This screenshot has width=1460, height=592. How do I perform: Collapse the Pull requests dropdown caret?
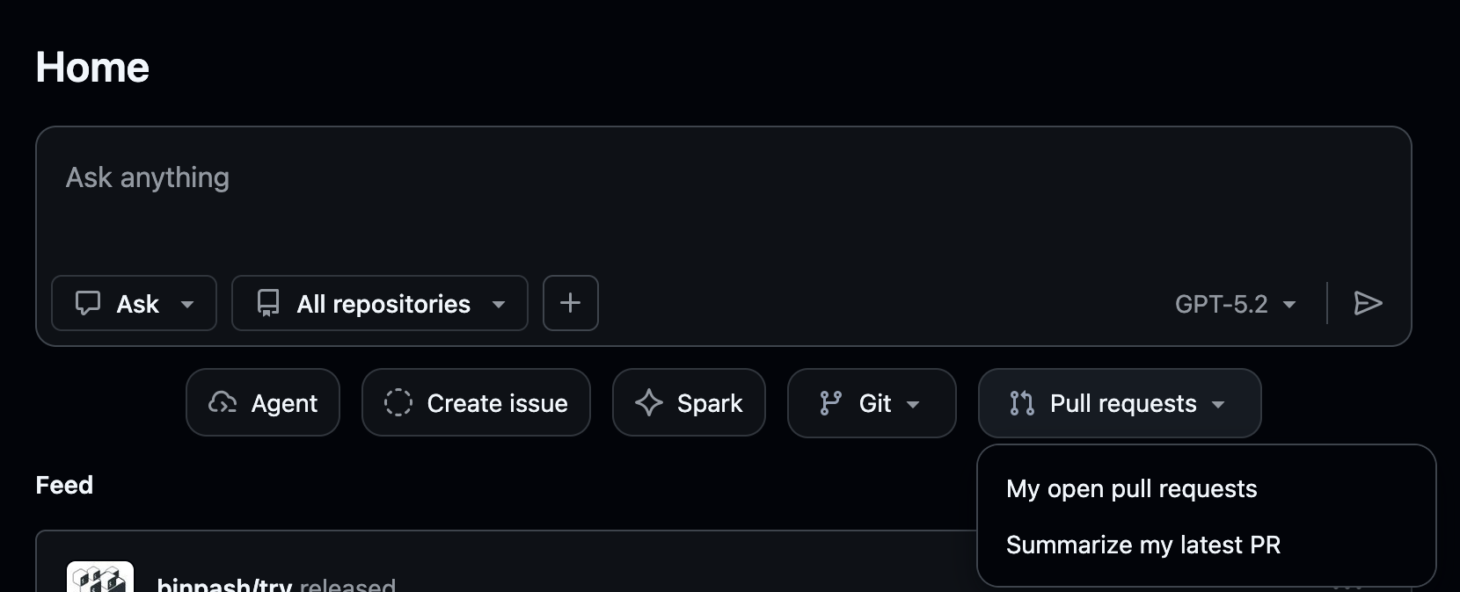coord(1218,405)
